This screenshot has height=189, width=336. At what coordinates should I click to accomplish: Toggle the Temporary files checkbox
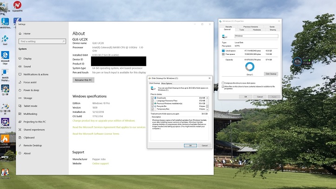click(x=152, y=109)
